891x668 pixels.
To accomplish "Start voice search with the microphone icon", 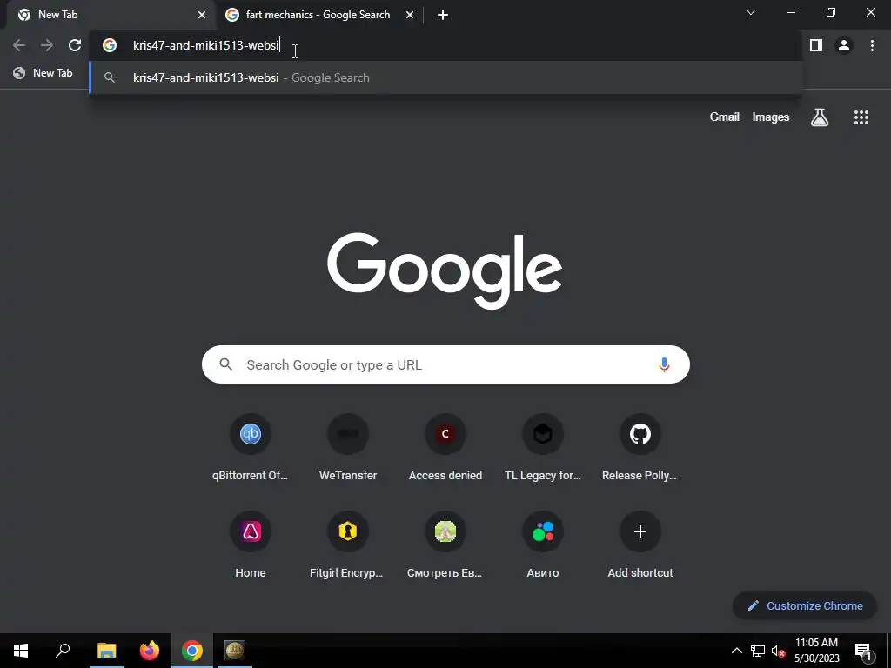I will pyautogui.click(x=664, y=364).
